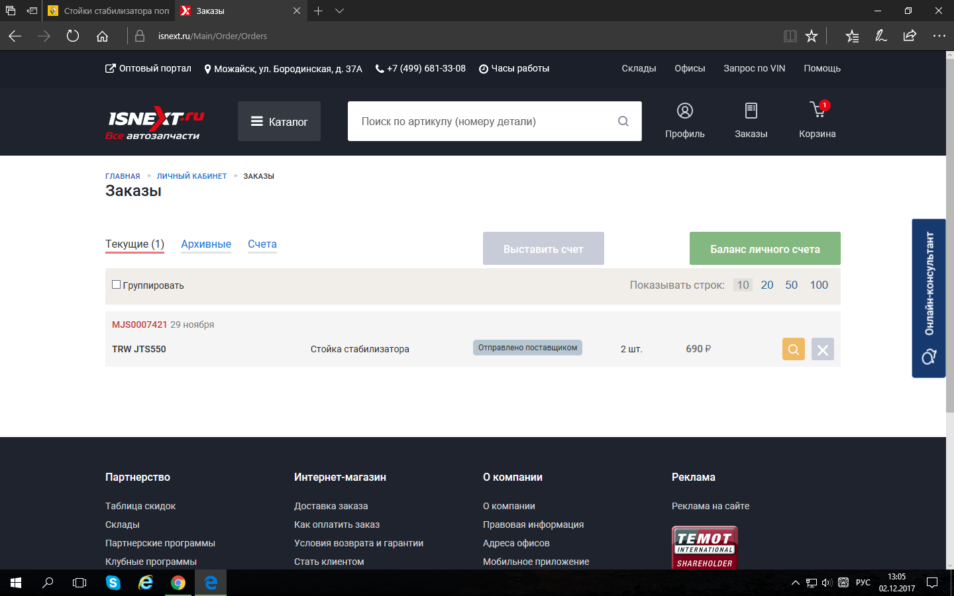The height and width of the screenshot is (596, 954).
Task: Enable the Группировать checkbox
Action: (x=117, y=285)
